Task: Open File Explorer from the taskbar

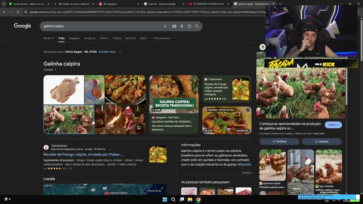Action: 190,199
